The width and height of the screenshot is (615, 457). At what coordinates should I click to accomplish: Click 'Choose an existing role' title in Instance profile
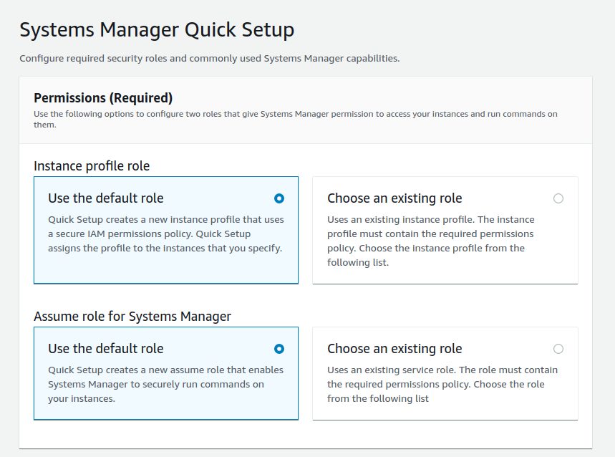point(394,198)
